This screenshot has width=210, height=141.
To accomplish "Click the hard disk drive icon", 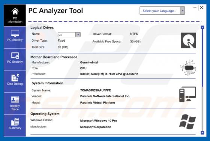I will 188,40.
